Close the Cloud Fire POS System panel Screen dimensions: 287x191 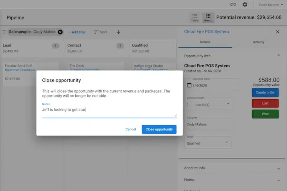(277, 32)
